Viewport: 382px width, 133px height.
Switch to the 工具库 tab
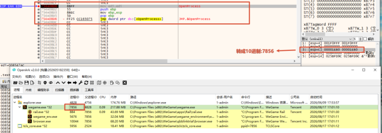(89, 90)
